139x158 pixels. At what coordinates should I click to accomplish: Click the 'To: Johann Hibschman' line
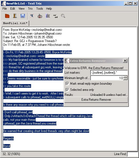pyautogui.click(x=32, y=33)
